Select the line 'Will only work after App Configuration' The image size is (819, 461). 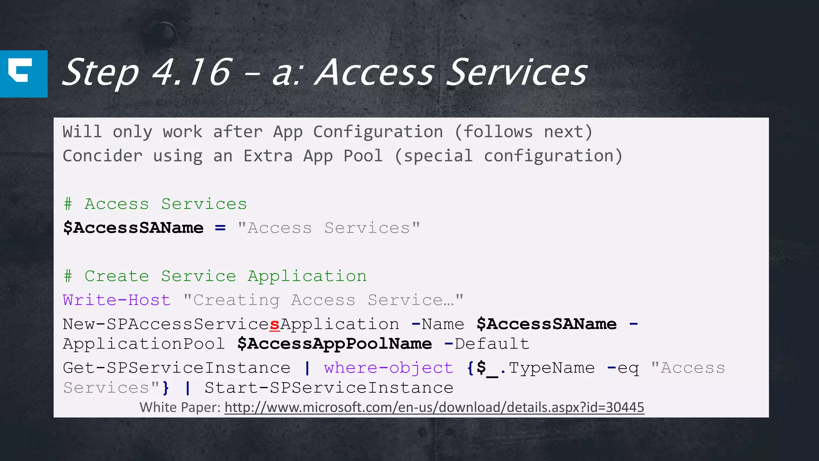click(328, 132)
